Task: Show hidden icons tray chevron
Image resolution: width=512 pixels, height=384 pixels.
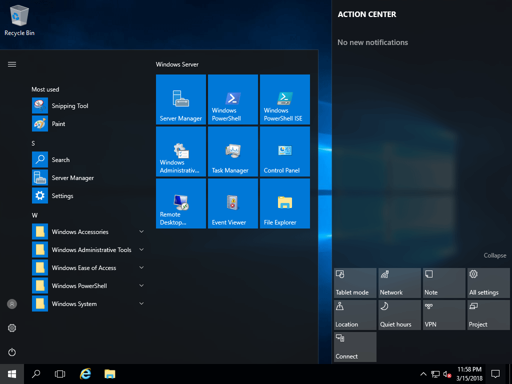Action: pos(423,374)
